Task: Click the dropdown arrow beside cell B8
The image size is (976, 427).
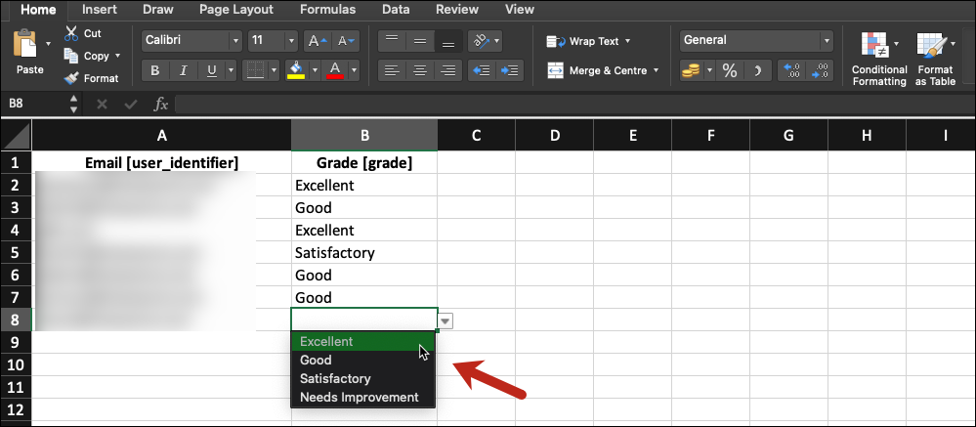Action: point(446,320)
